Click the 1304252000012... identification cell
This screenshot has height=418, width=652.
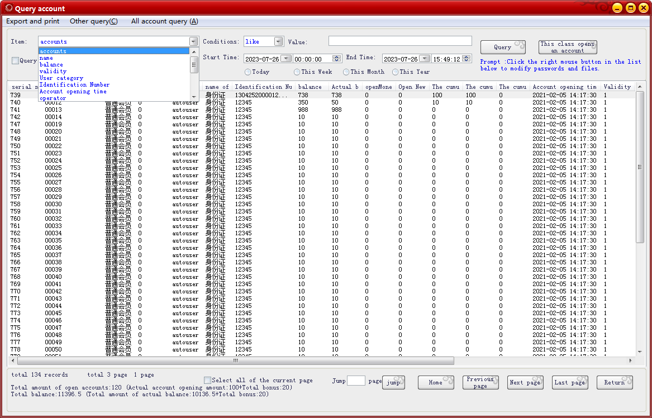click(261, 95)
